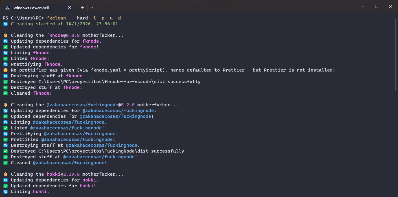Click the PowerShell icon on the tab
This screenshot has height=197, width=398.
coord(8,8)
